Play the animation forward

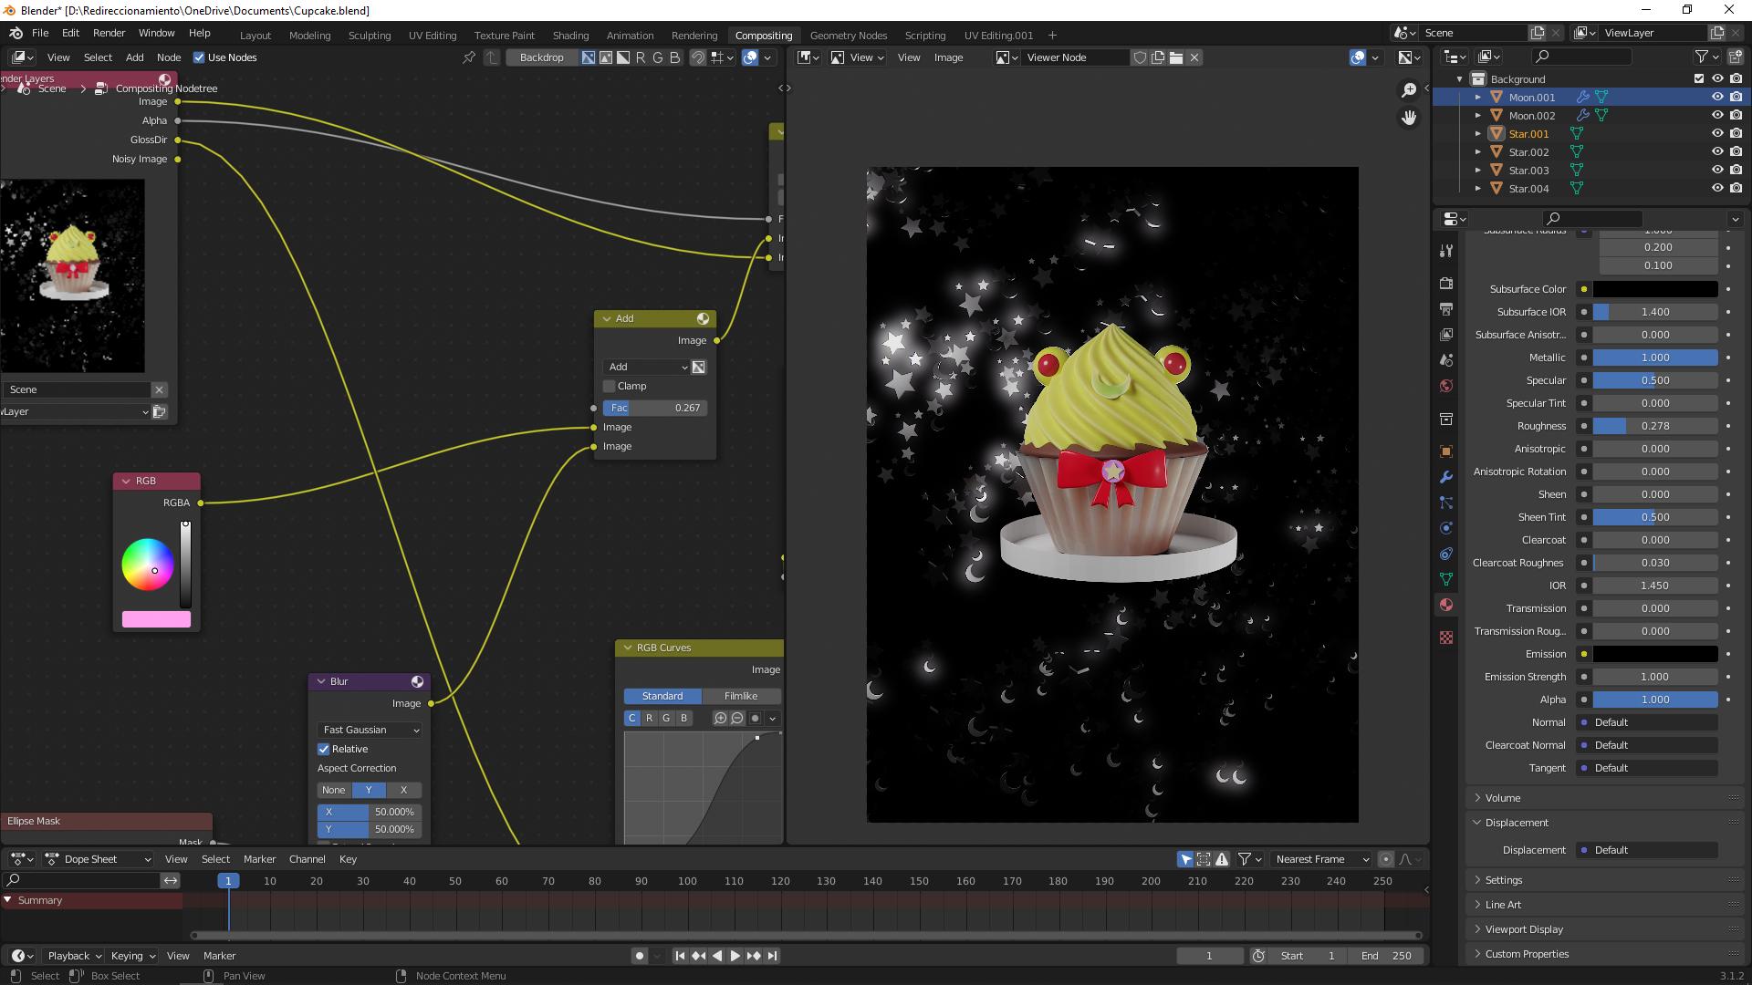coord(735,956)
